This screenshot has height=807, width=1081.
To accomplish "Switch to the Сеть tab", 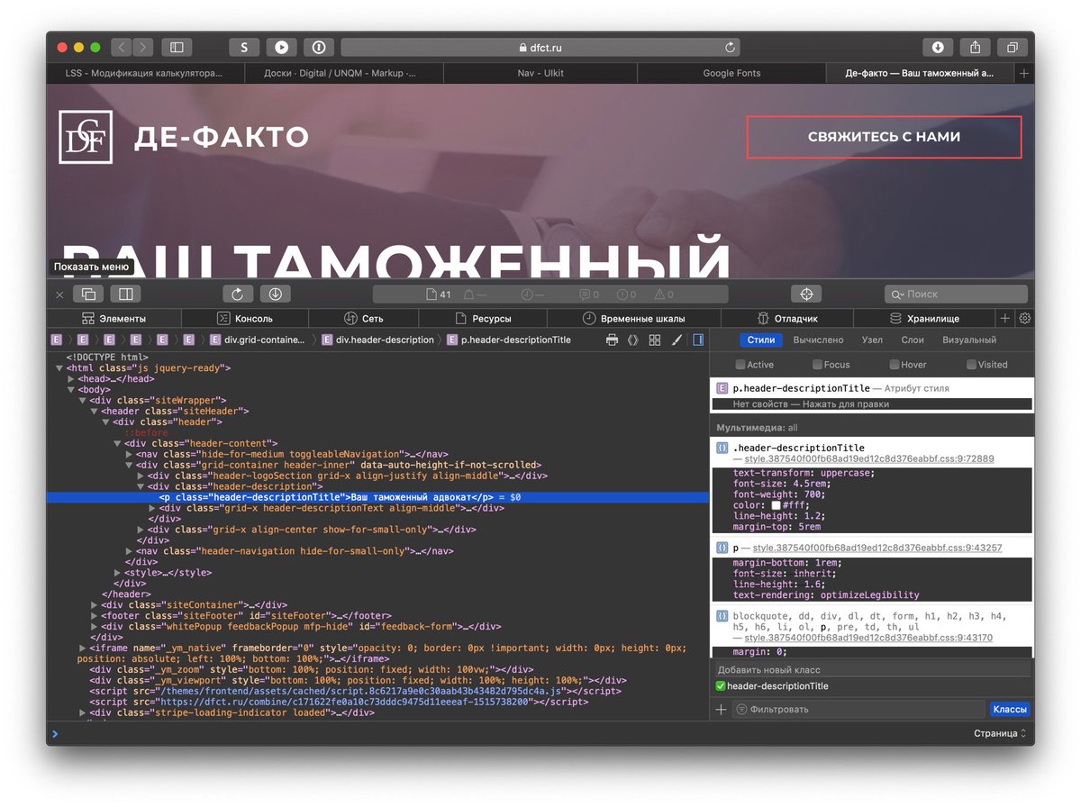I will pyautogui.click(x=364, y=318).
